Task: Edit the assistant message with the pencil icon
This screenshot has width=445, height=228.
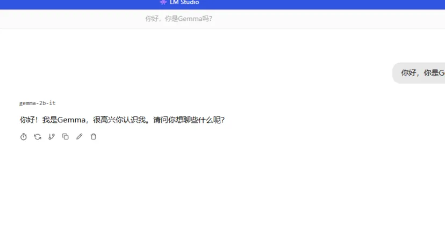Action: pos(80,137)
